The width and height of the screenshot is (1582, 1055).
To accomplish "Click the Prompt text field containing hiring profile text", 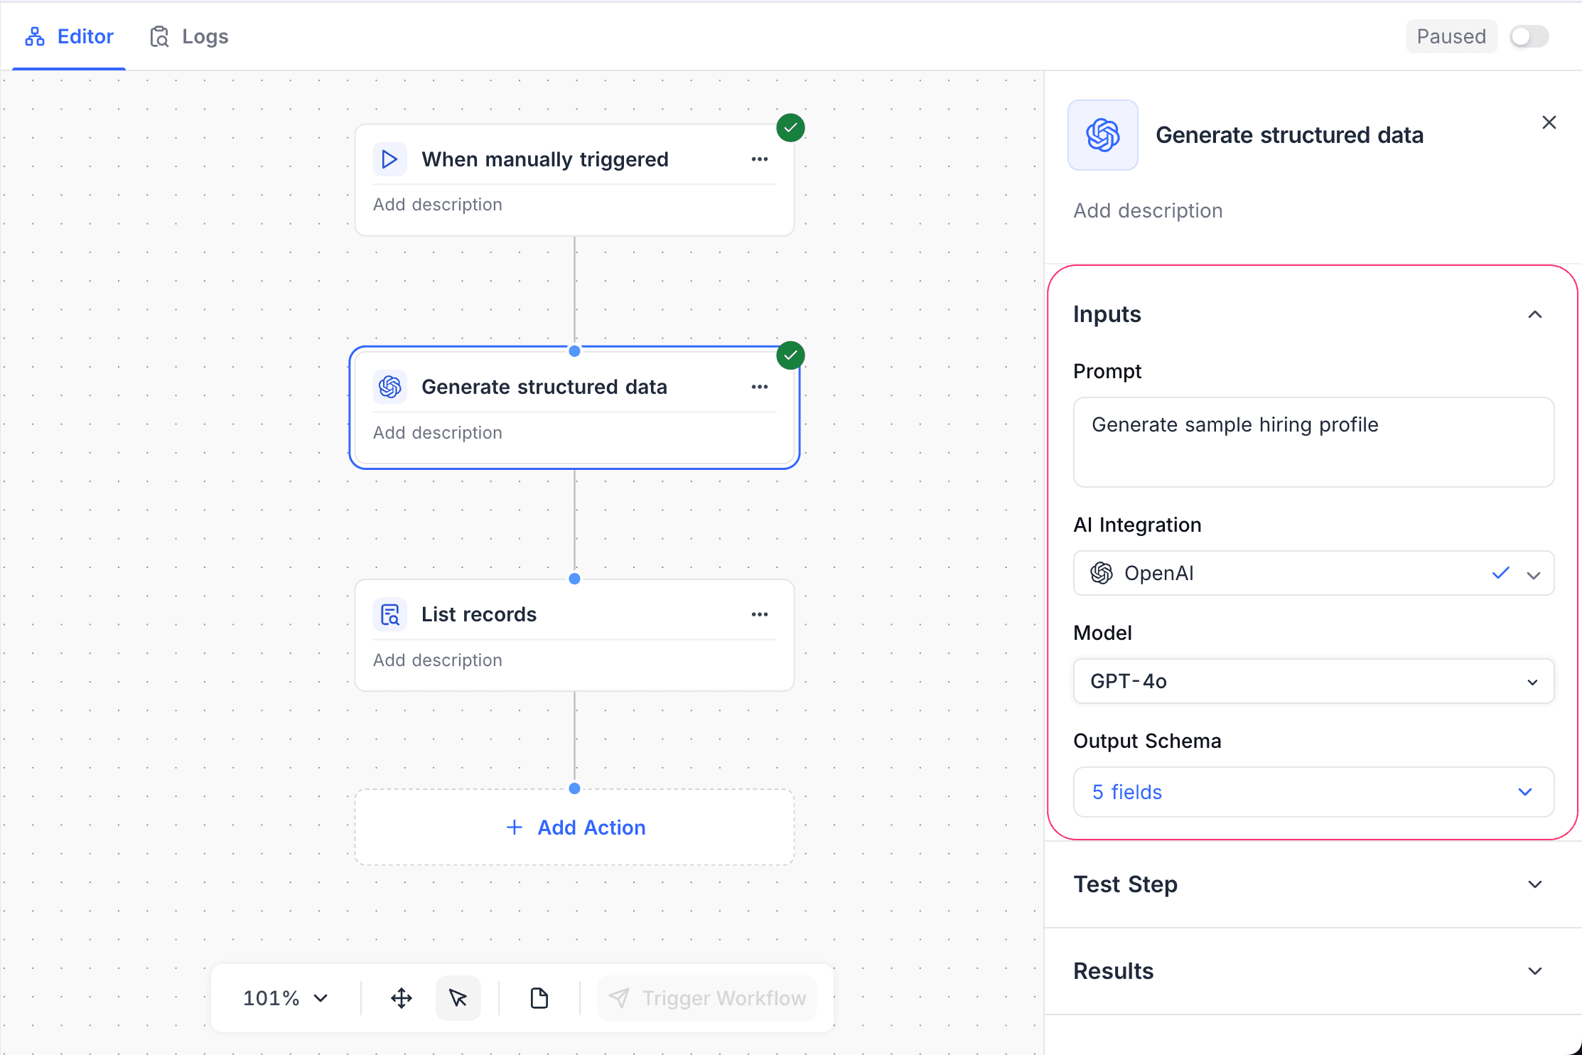I will pyautogui.click(x=1313, y=442).
